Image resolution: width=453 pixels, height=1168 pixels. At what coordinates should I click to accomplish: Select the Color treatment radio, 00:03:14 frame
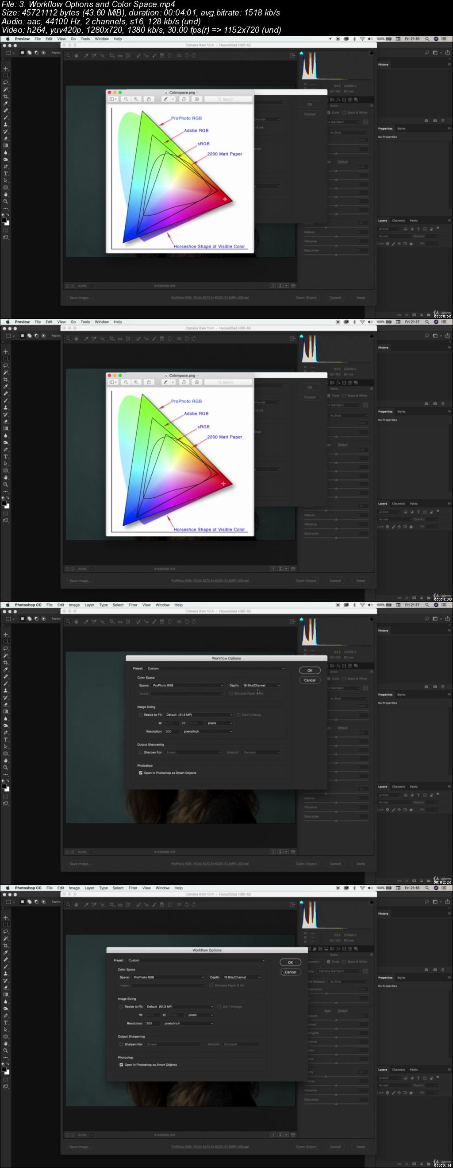pyautogui.click(x=328, y=961)
